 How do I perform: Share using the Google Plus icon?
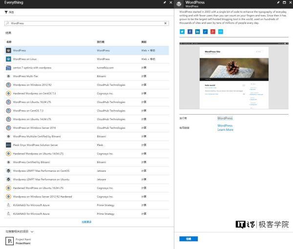[213, 32]
